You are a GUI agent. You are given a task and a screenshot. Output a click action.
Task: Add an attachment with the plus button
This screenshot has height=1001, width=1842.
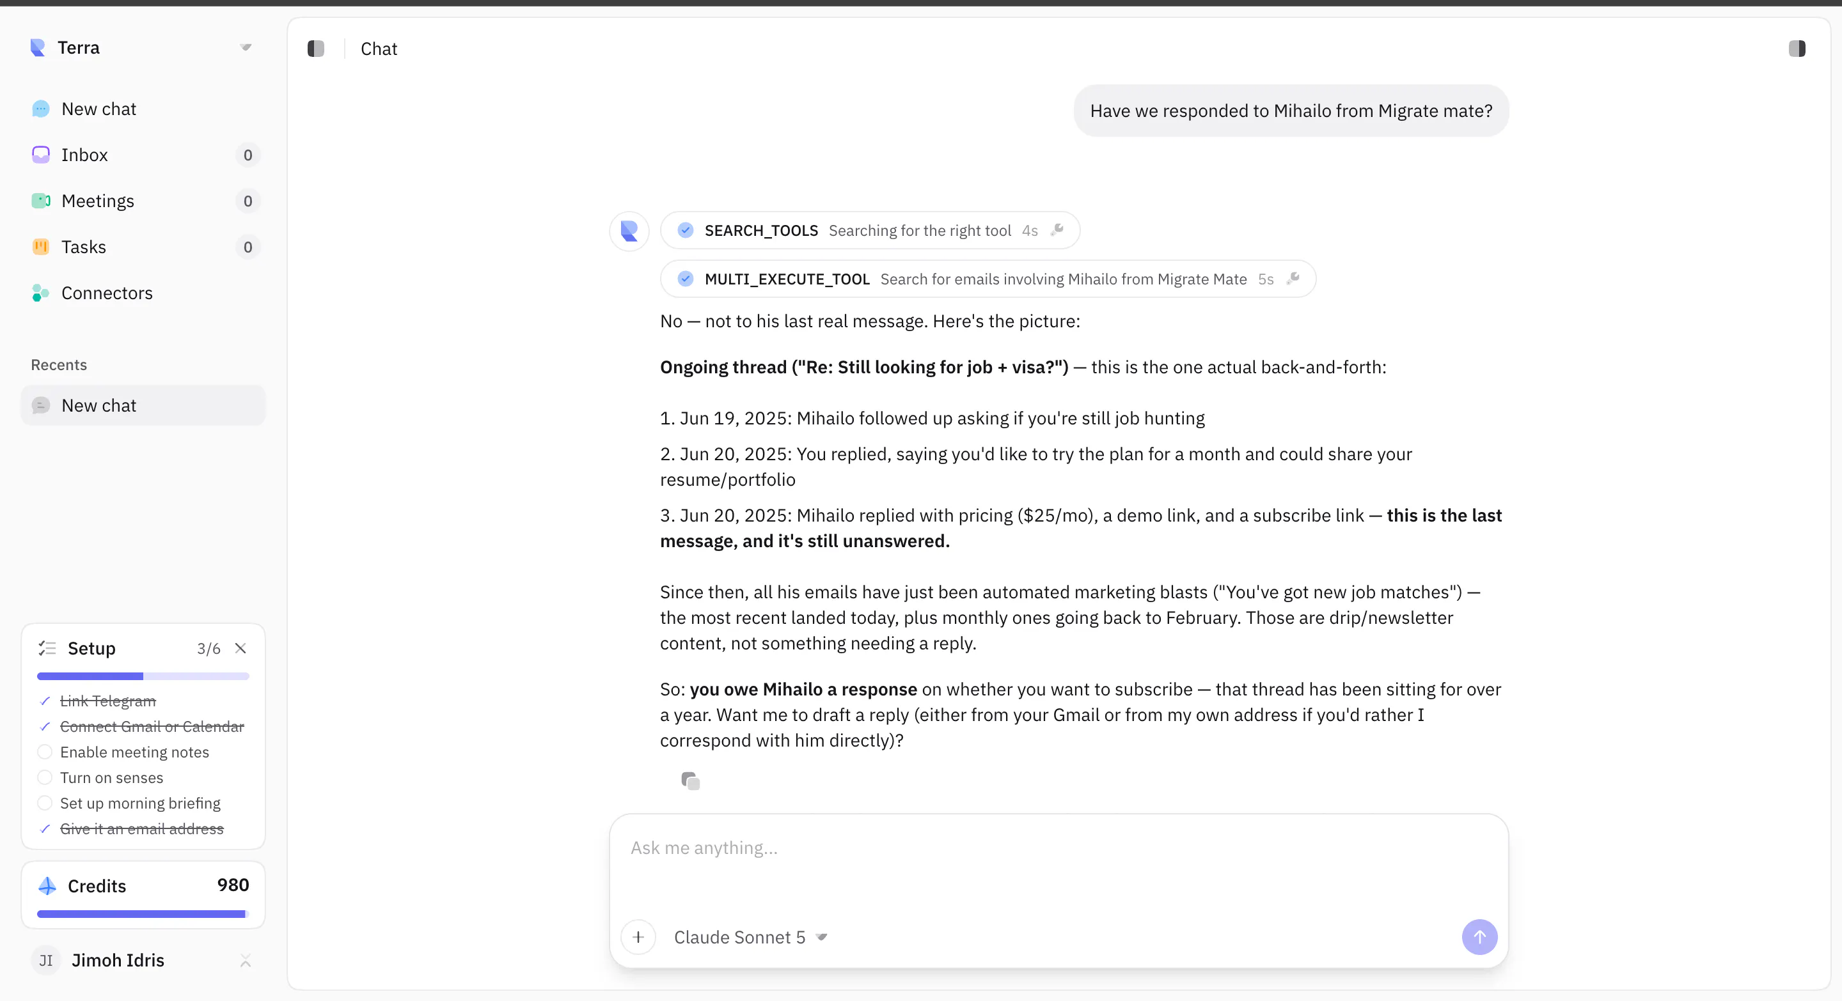pos(638,936)
